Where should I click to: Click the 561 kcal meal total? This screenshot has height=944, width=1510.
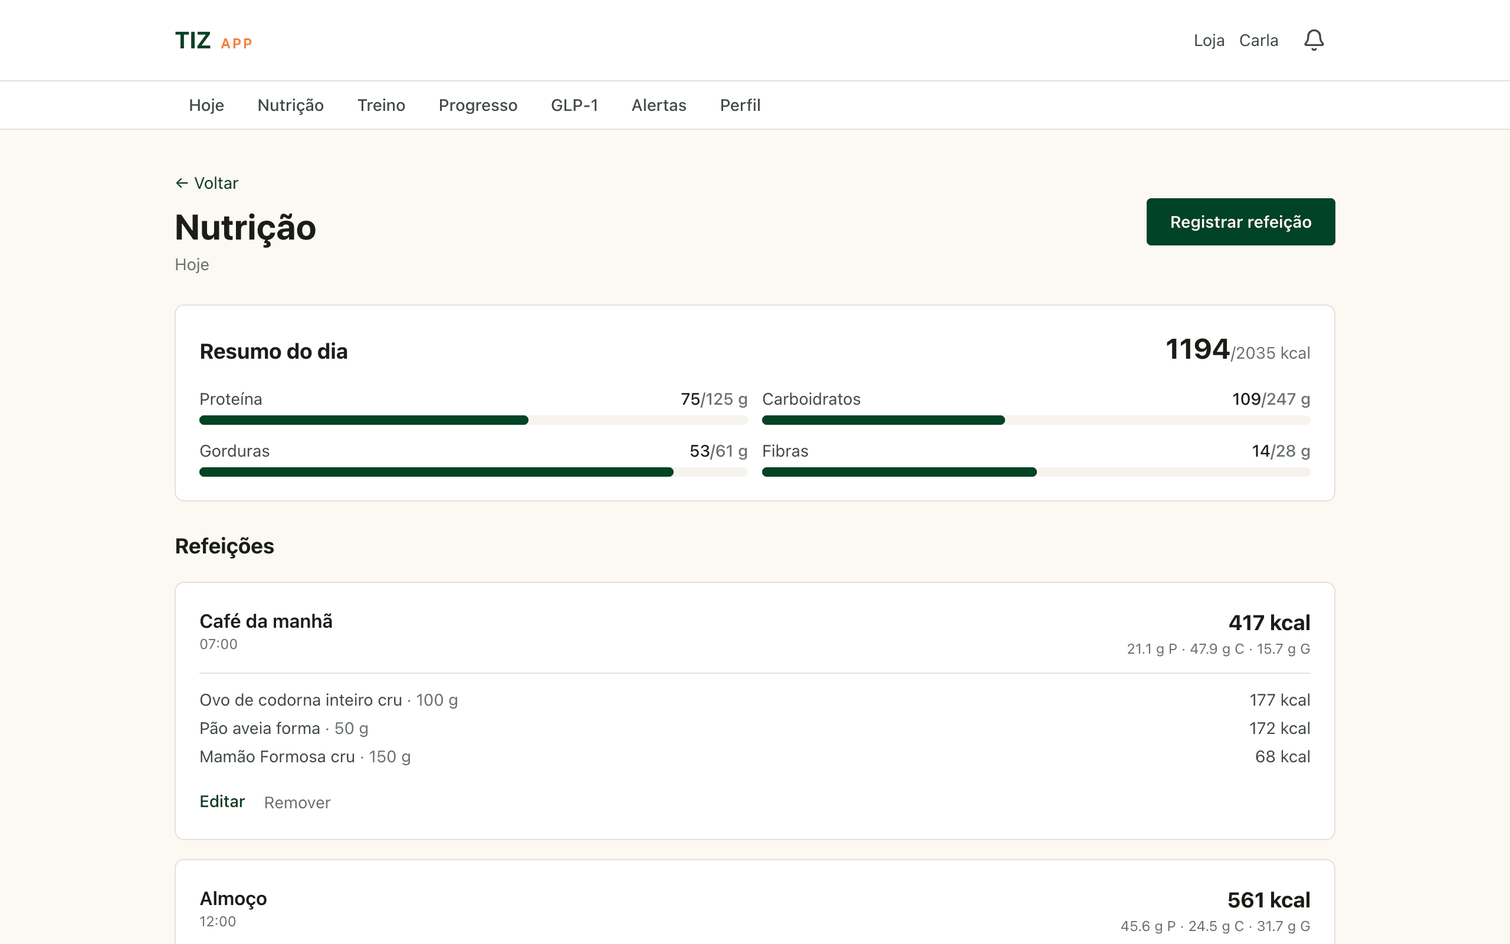pyautogui.click(x=1269, y=900)
